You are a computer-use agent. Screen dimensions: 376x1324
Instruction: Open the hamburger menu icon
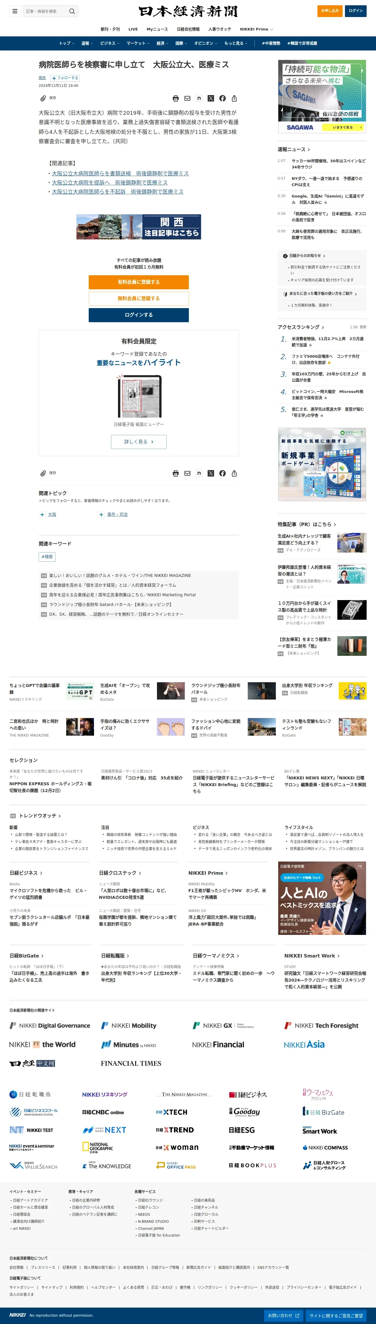pyautogui.click(x=15, y=11)
